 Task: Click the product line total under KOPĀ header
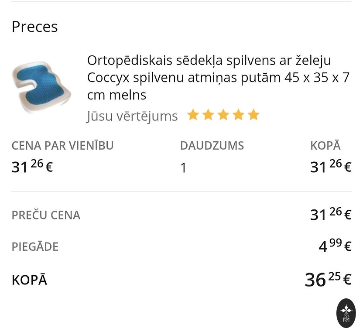(330, 166)
